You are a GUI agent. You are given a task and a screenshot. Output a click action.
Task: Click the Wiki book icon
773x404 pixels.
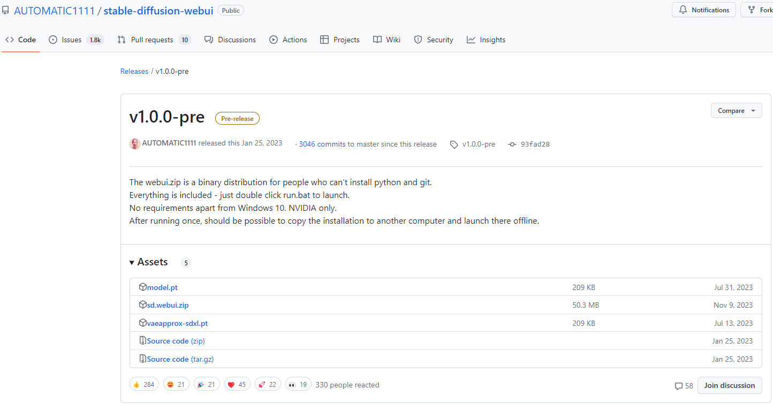(x=377, y=40)
